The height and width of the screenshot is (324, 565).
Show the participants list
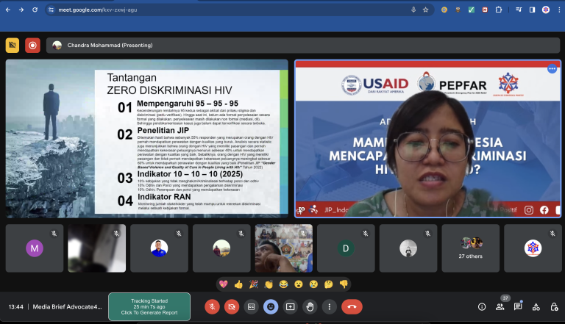click(x=500, y=306)
